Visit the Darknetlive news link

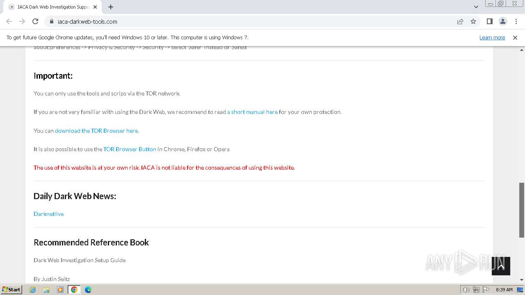48,214
